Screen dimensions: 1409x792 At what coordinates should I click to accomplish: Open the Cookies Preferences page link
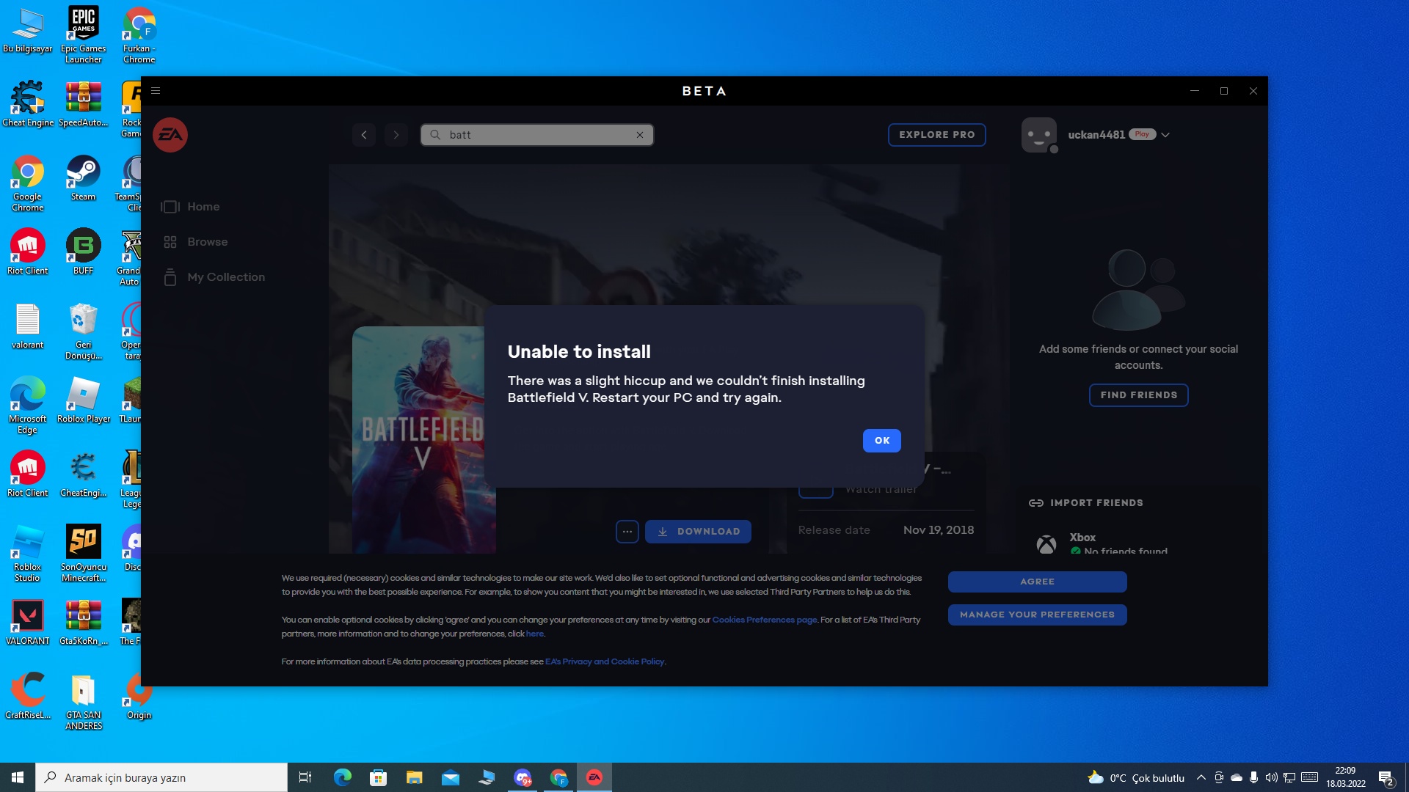[x=765, y=620]
